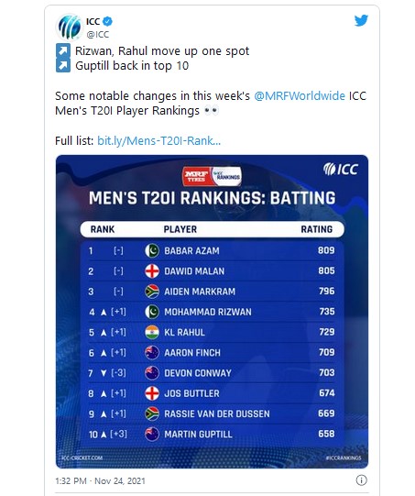
Task: Click the up arrow beside Martin Guptill rank
Action: point(104,435)
